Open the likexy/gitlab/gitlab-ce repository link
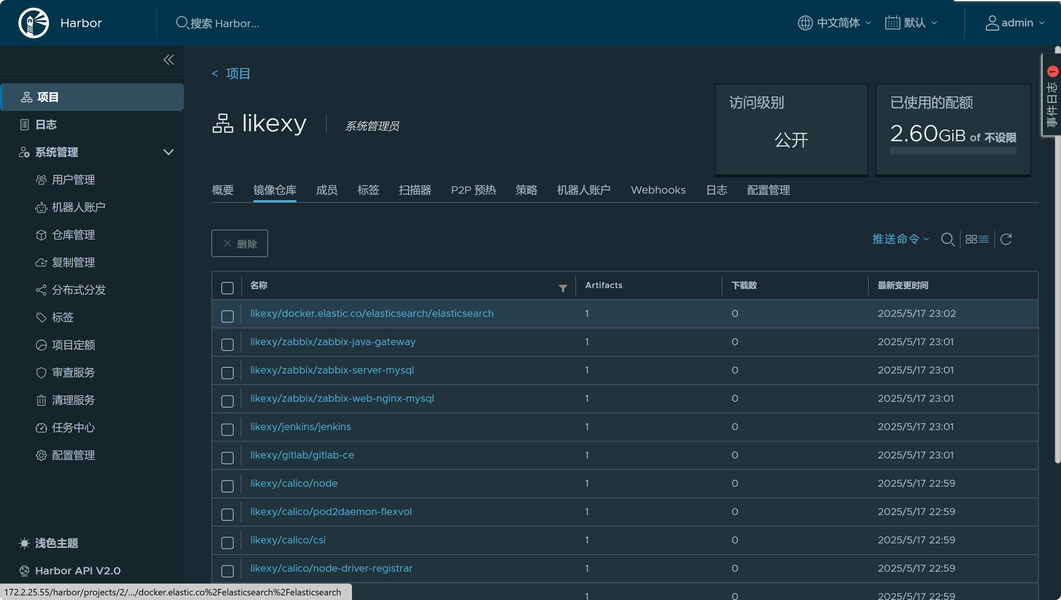Screen dimensions: 1061x600 pos(302,455)
